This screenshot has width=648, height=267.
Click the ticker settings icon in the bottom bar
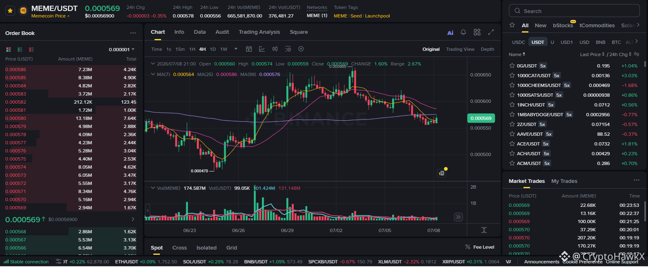(59, 261)
